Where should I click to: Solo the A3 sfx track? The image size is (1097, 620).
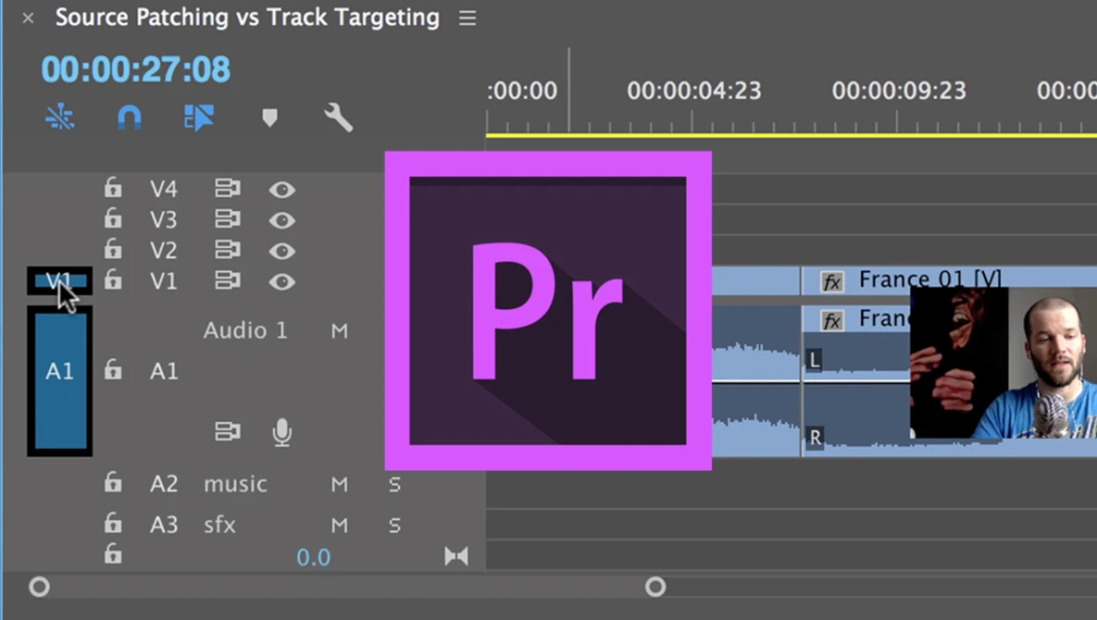pyautogui.click(x=394, y=525)
